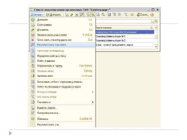The width and height of the screenshot is (187, 140).
Task: Expand the История отборов submenu
Action: pyautogui.click(x=63, y=92)
